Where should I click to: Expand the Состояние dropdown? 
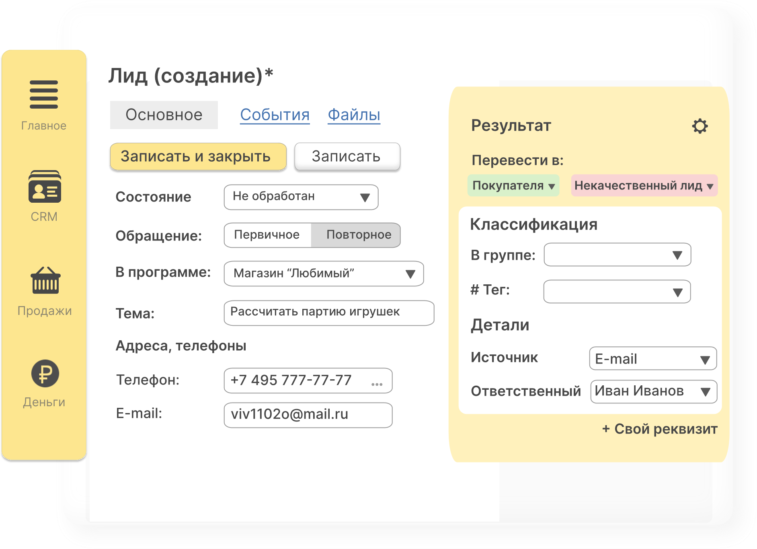coord(365,197)
